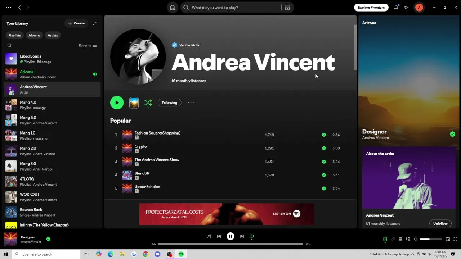461x259 pixels.
Task: Skip to next track
Action: (x=242, y=236)
